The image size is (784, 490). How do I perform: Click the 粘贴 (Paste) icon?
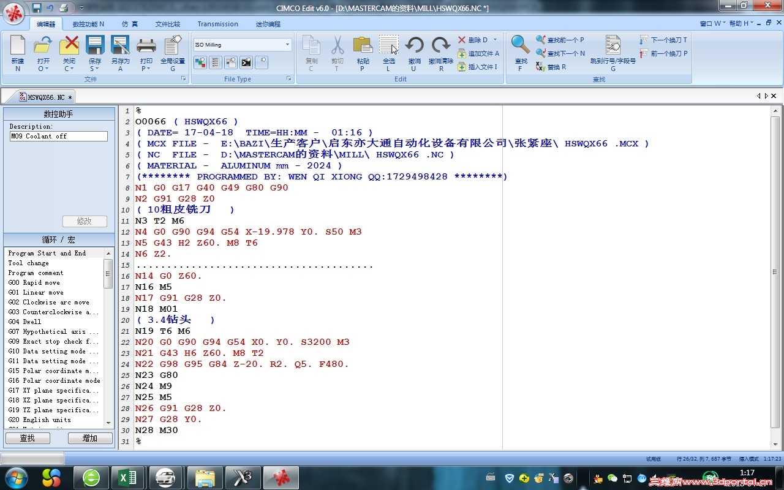coord(363,45)
